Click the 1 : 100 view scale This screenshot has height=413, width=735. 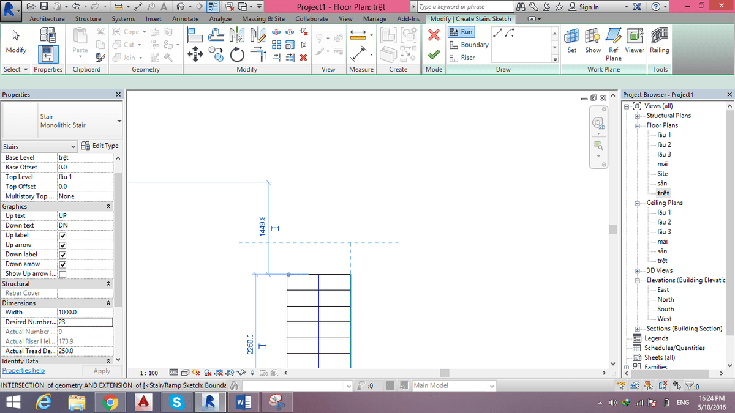pos(149,373)
